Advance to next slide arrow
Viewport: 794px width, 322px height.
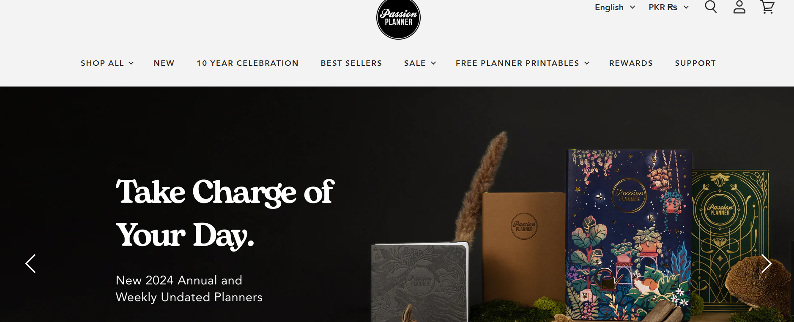(x=766, y=264)
